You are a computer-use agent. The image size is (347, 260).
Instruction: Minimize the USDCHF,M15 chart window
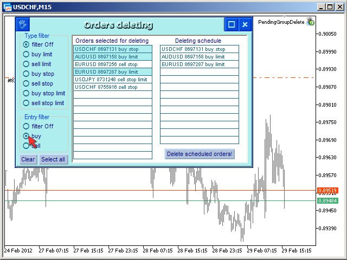[x=321, y=7]
